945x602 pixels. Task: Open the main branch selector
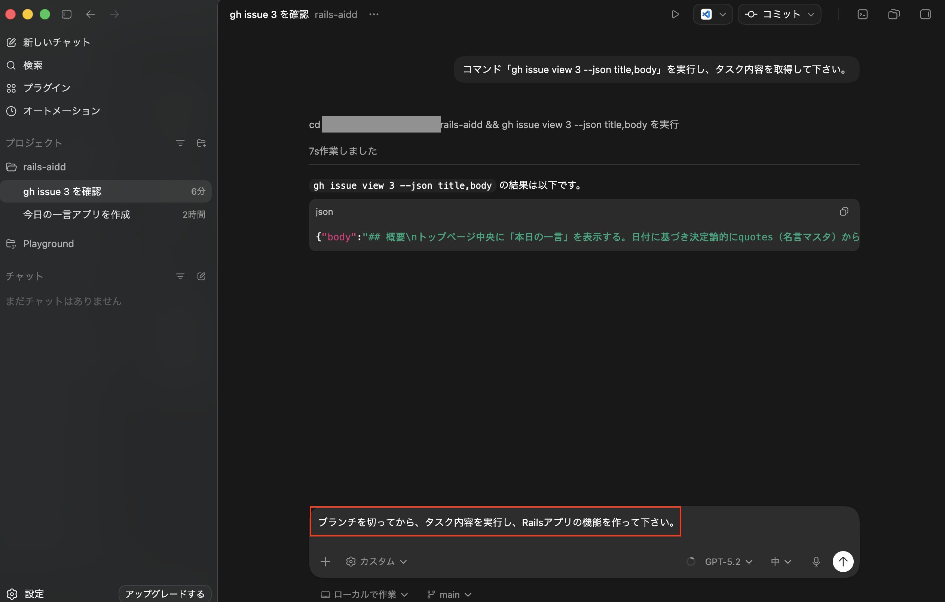coord(450,594)
